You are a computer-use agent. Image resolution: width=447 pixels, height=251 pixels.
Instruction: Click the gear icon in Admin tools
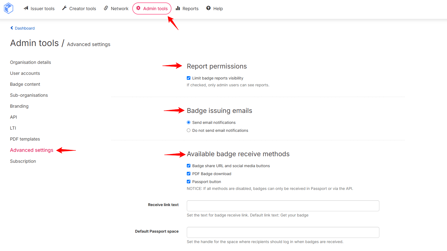138,8
